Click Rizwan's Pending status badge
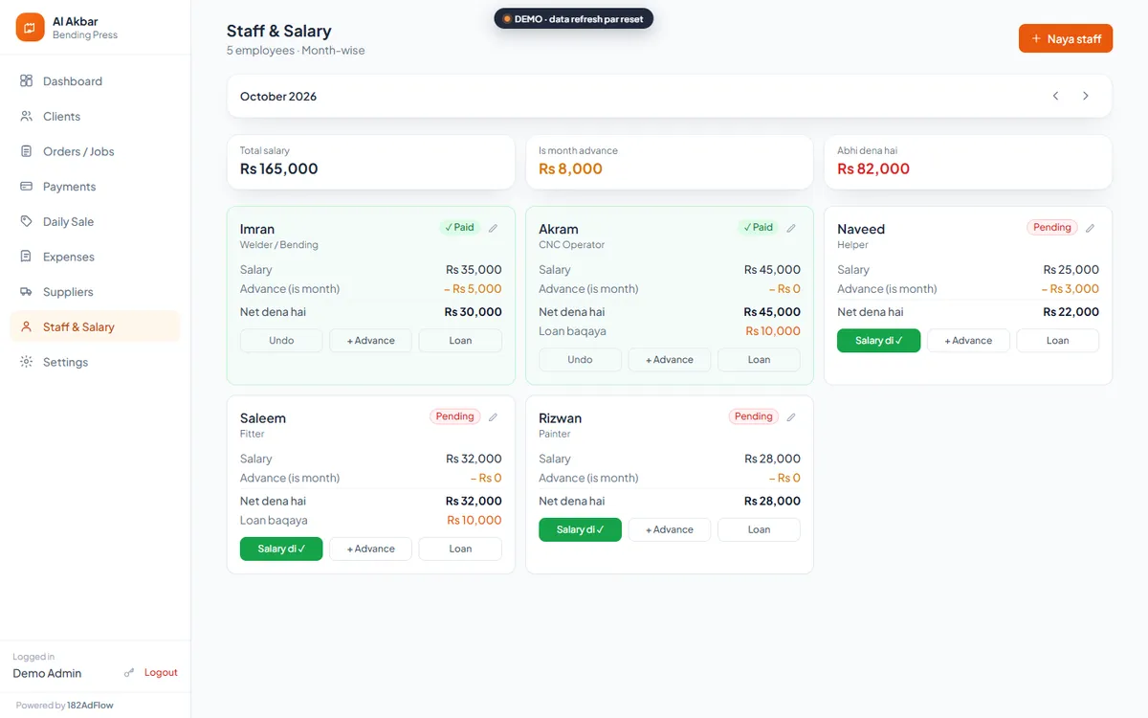 tap(754, 417)
